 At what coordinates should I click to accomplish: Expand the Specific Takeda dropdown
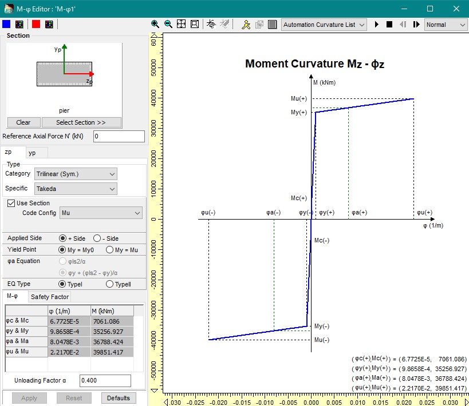click(x=76, y=189)
